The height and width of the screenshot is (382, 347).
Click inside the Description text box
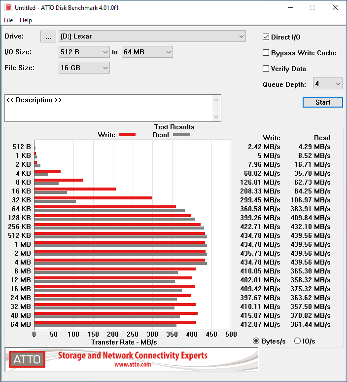[109, 108]
